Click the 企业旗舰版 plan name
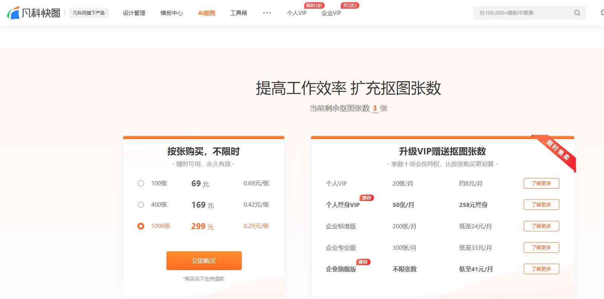The height and width of the screenshot is (299, 604). click(x=341, y=269)
